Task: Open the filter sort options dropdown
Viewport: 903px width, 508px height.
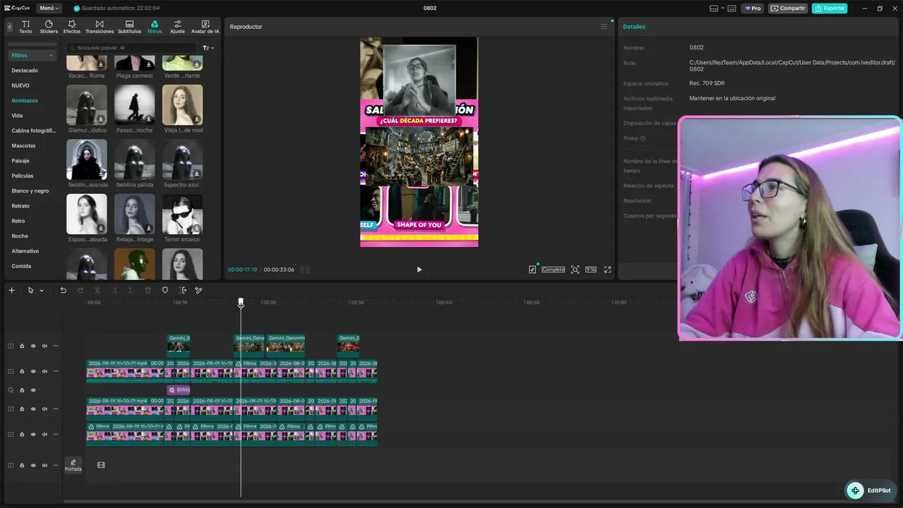Action: click(208, 48)
